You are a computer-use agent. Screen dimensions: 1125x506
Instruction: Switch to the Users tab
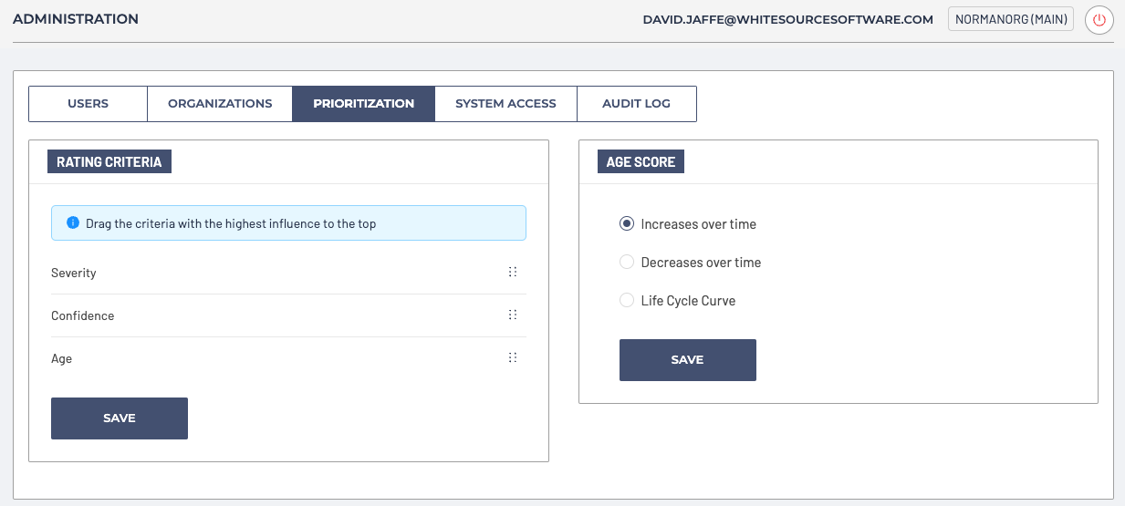pos(88,104)
